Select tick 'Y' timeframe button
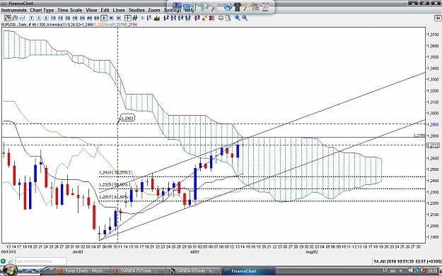This screenshot has width=442, height=276. [x=32, y=18]
